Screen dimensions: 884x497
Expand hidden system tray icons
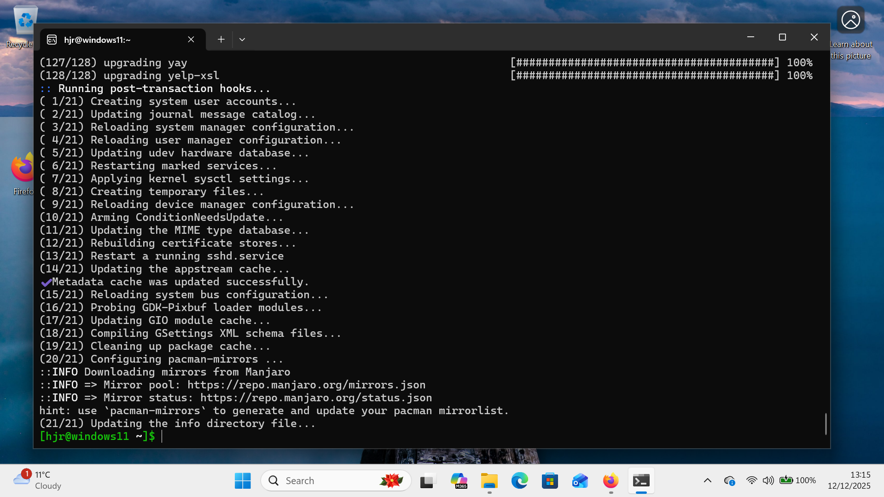[708, 480]
